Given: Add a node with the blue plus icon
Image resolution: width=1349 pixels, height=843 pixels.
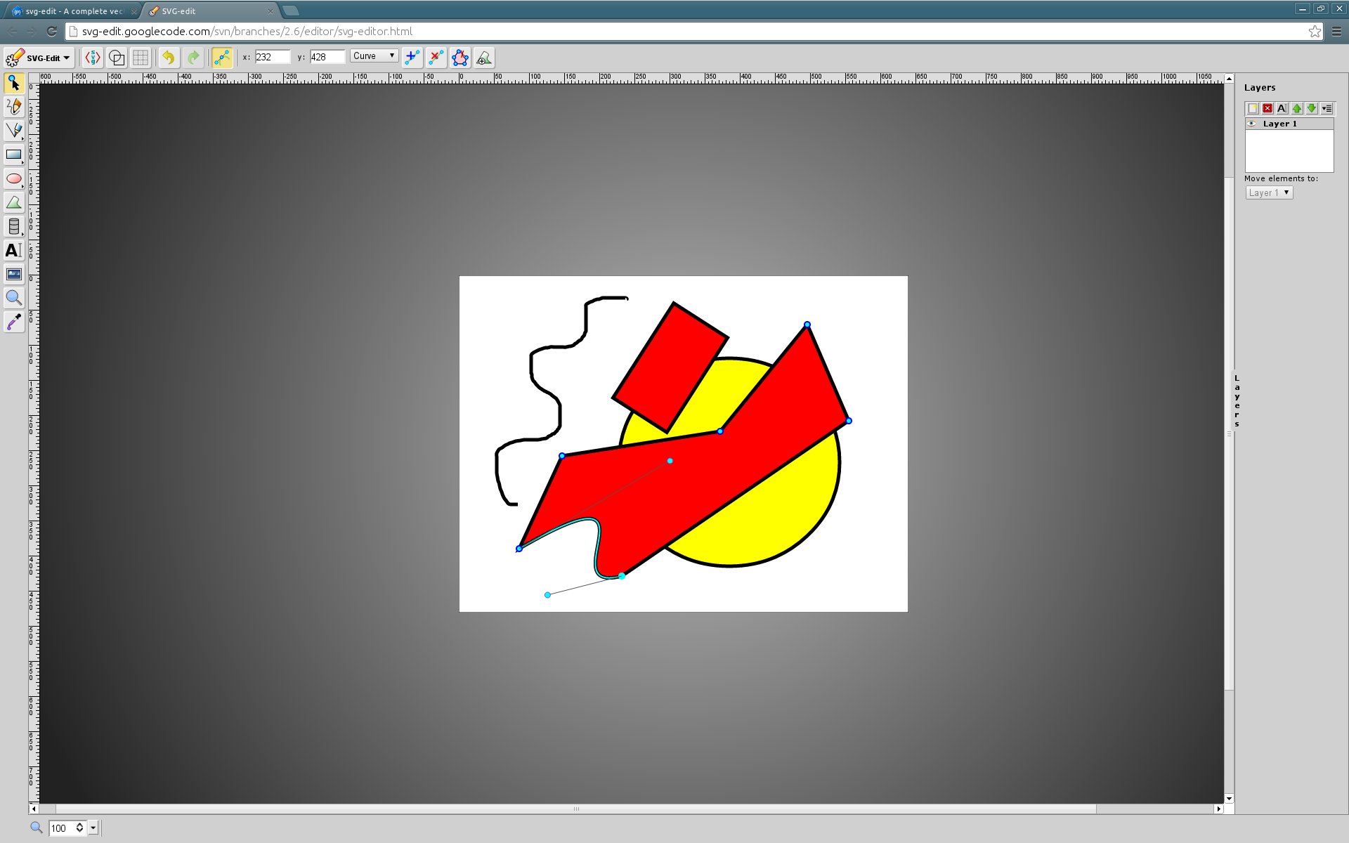Looking at the screenshot, I should coord(412,58).
